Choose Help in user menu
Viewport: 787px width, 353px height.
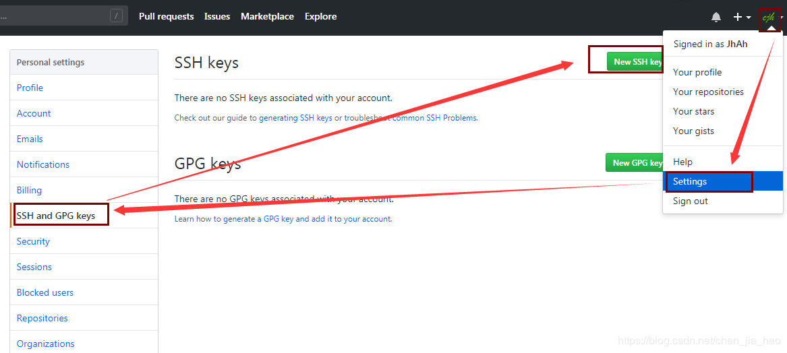pos(723,162)
